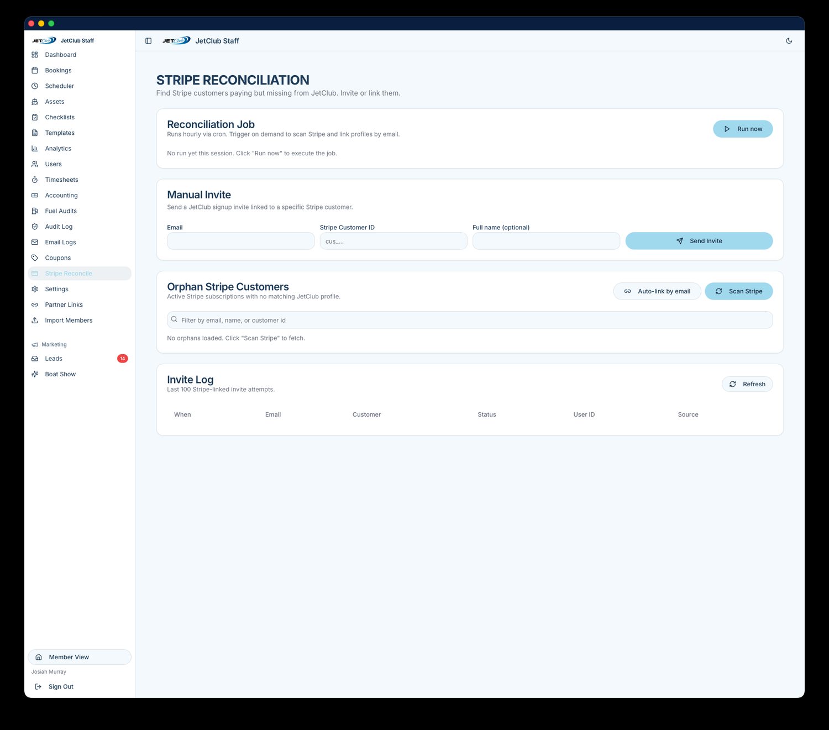Toggle the sidebar panel icon

(x=148, y=41)
